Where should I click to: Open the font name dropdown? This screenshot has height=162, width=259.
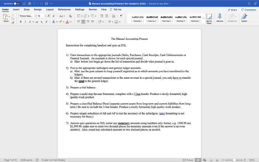tap(27, 16)
